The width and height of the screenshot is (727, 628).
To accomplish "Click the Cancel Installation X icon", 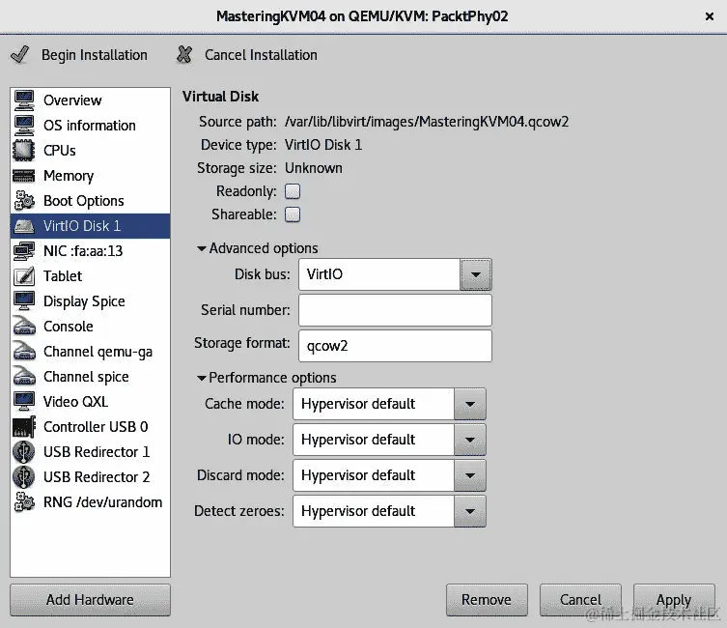I will (x=184, y=55).
